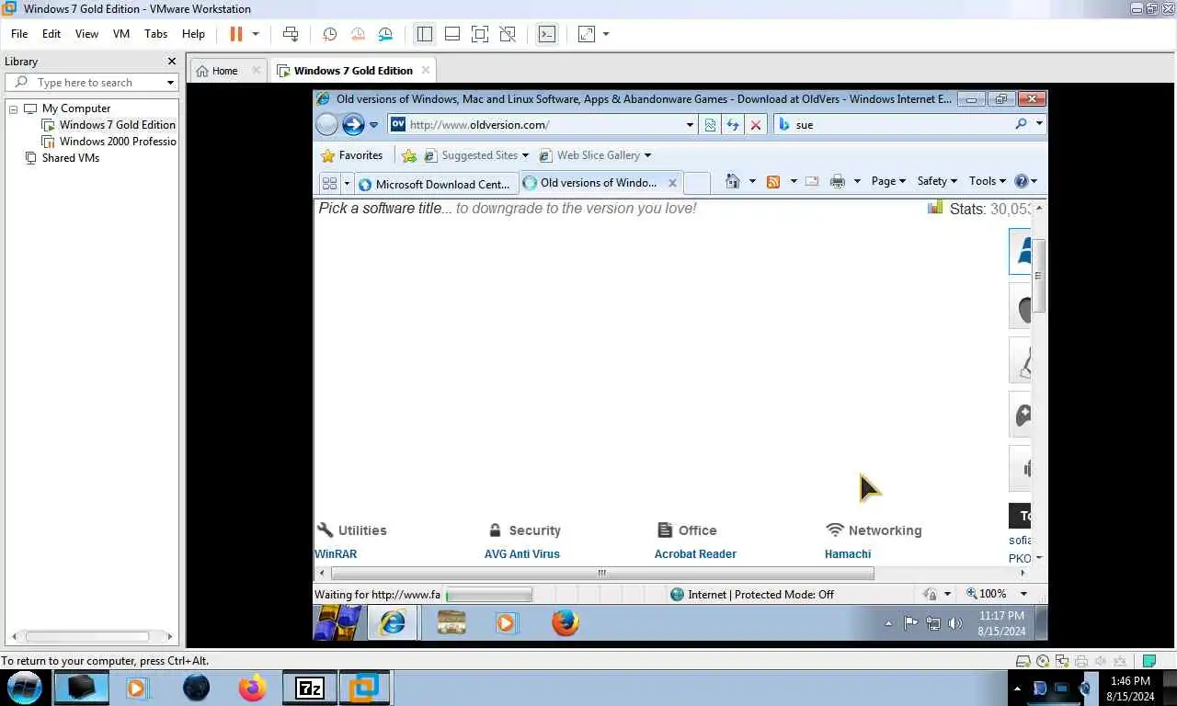Open the library search filter dropdown

coord(170,83)
